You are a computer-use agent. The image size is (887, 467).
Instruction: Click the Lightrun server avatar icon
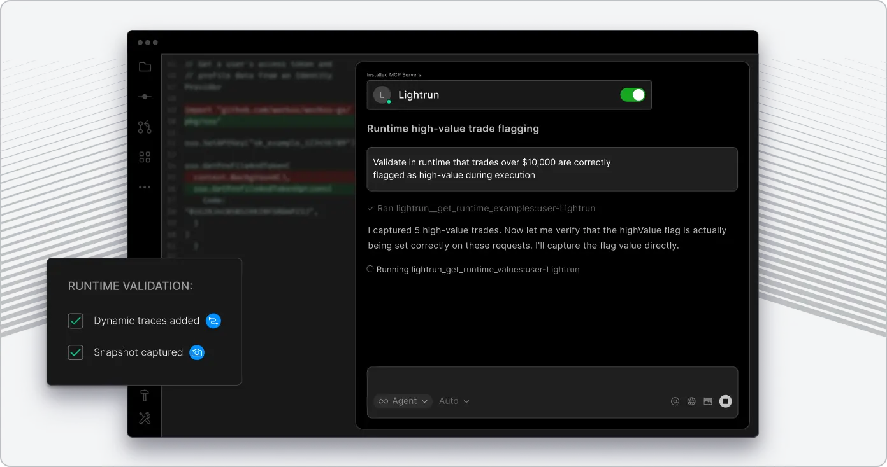[382, 94]
